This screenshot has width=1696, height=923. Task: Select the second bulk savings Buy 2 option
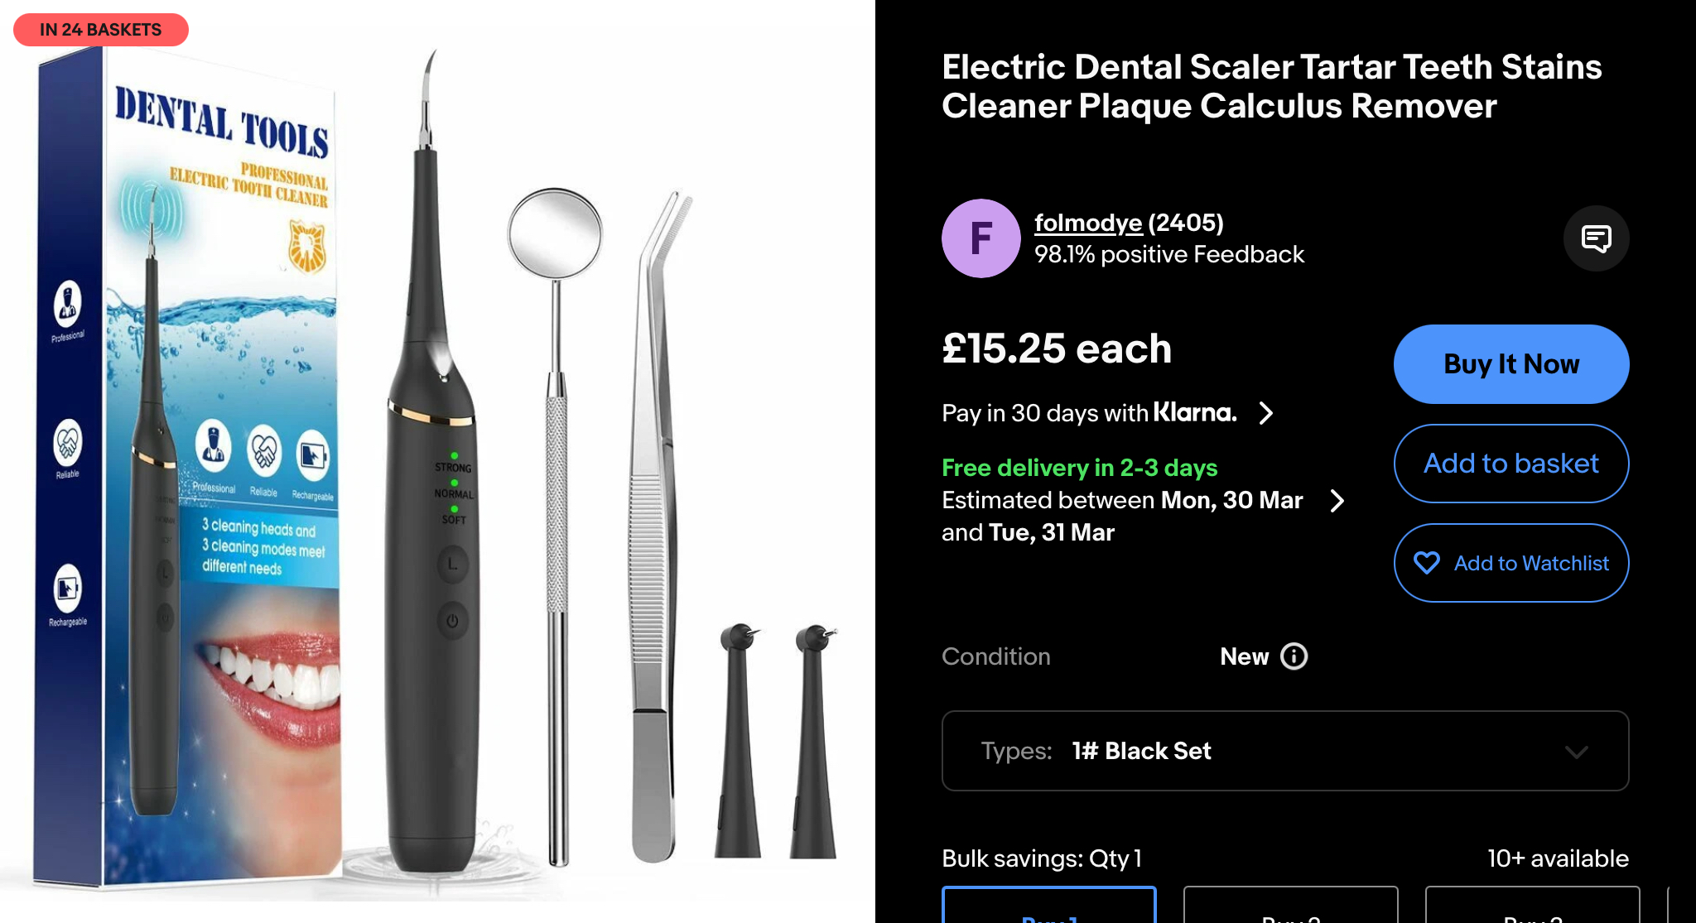(1291, 905)
